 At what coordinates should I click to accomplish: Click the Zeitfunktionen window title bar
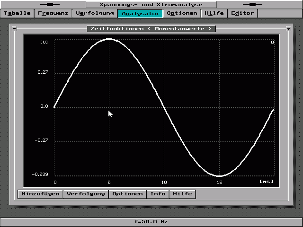(x=151, y=29)
